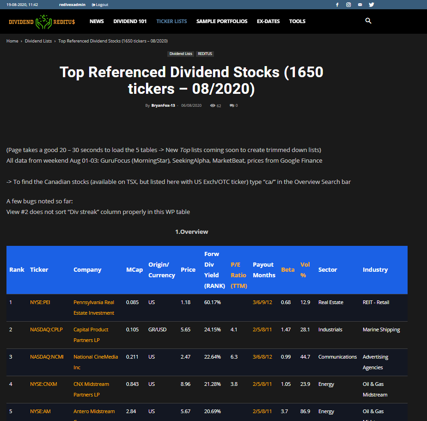The width and height of the screenshot is (427, 421).
Task: Click the views eye icon
Action: point(213,106)
